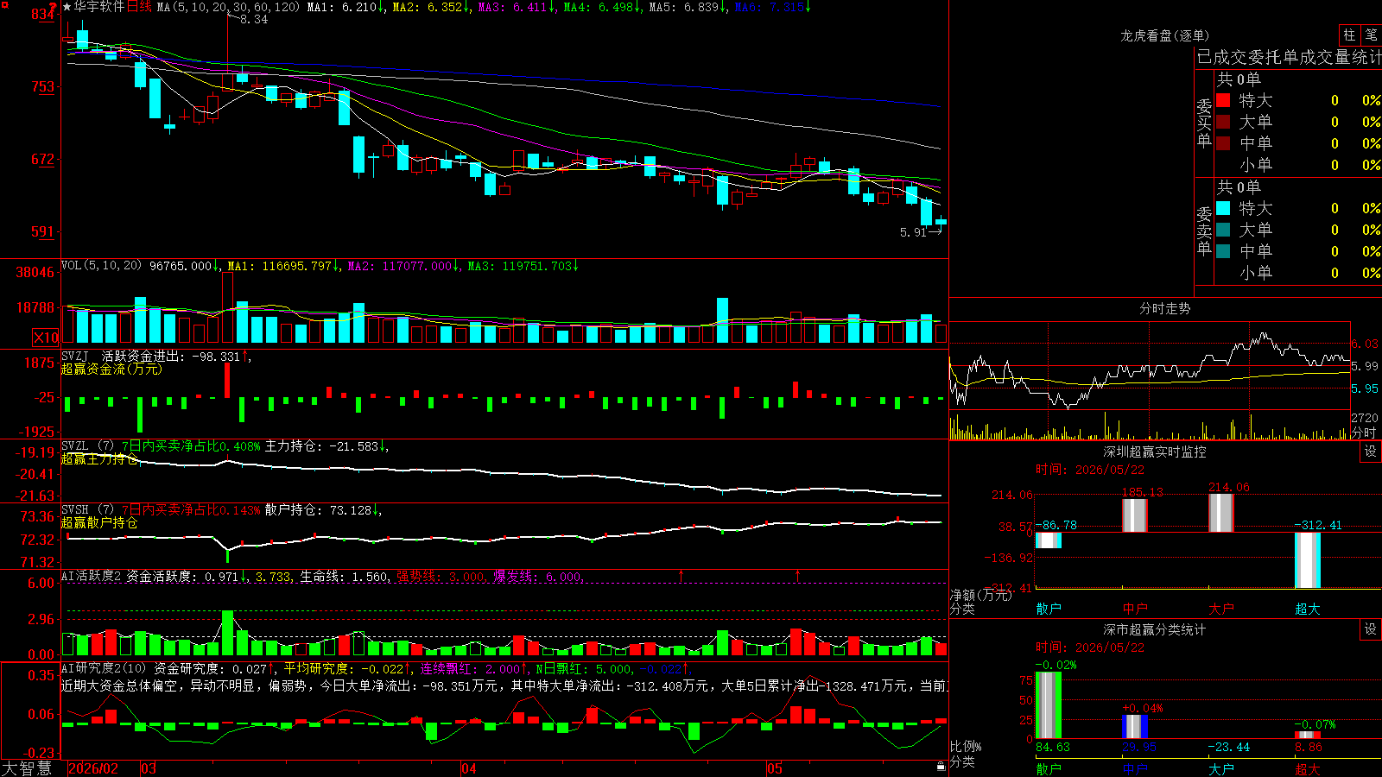The width and height of the screenshot is (1382, 777).
Task: Click the SVSH (7) indicator name
Action: (87, 510)
